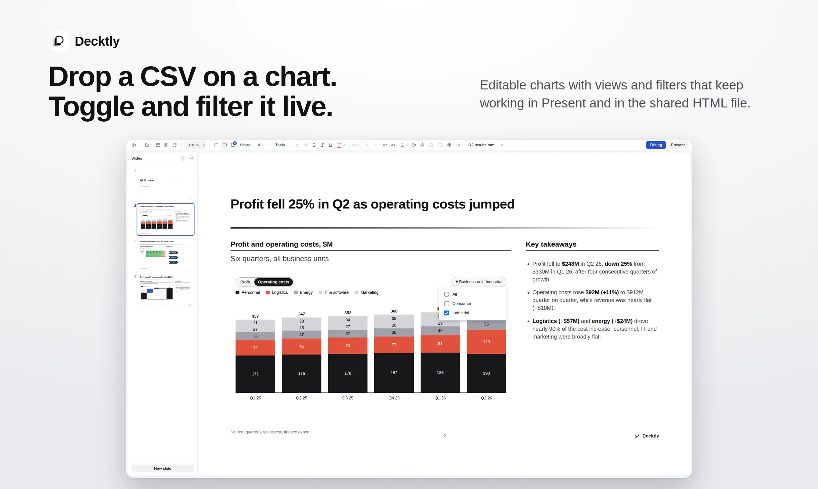Image resolution: width=818 pixels, height=489 pixels.
Task: Click the red 120 Logistics segment for Q2 26
Action: (486, 342)
